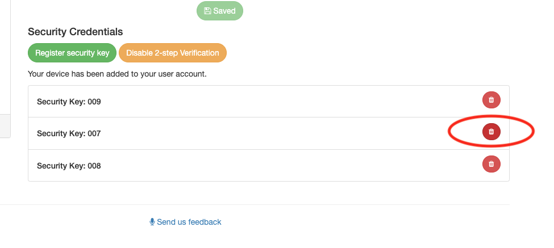Select the Security Key: 009 label
The width and height of the screenshot is (554, 248).
click(x=69, y=102)
